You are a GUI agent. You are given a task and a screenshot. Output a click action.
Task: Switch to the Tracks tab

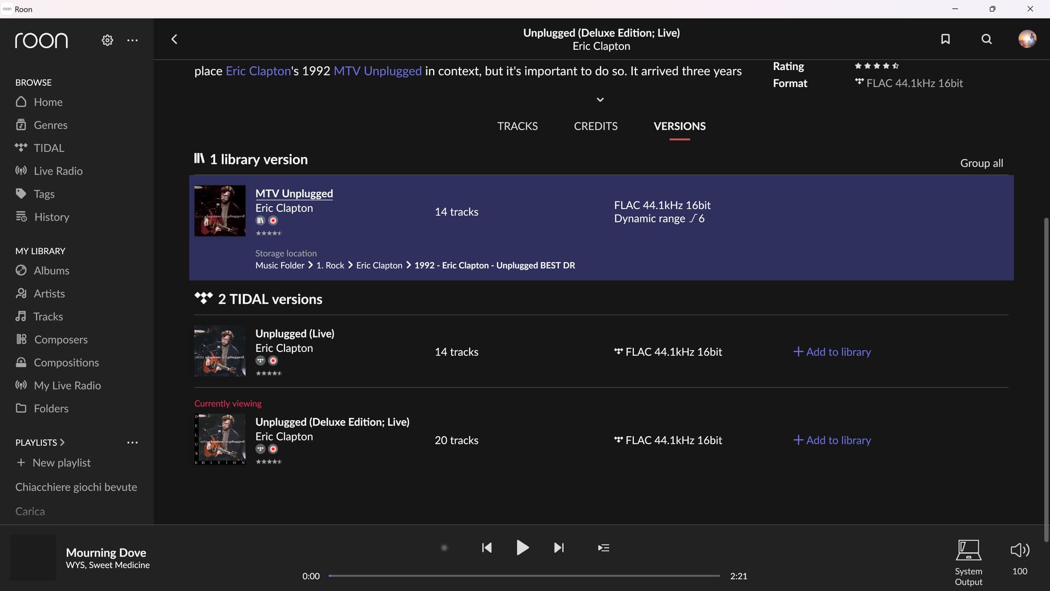517,126
